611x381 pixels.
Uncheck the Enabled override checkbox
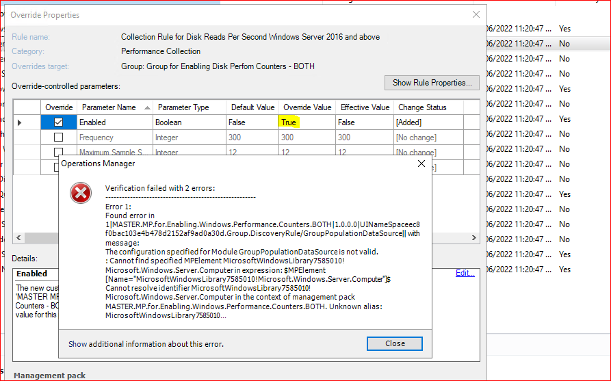click(x=58, y=122)
